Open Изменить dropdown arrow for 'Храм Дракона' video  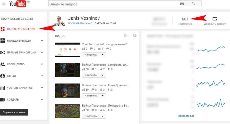click(x=102, y=96)
